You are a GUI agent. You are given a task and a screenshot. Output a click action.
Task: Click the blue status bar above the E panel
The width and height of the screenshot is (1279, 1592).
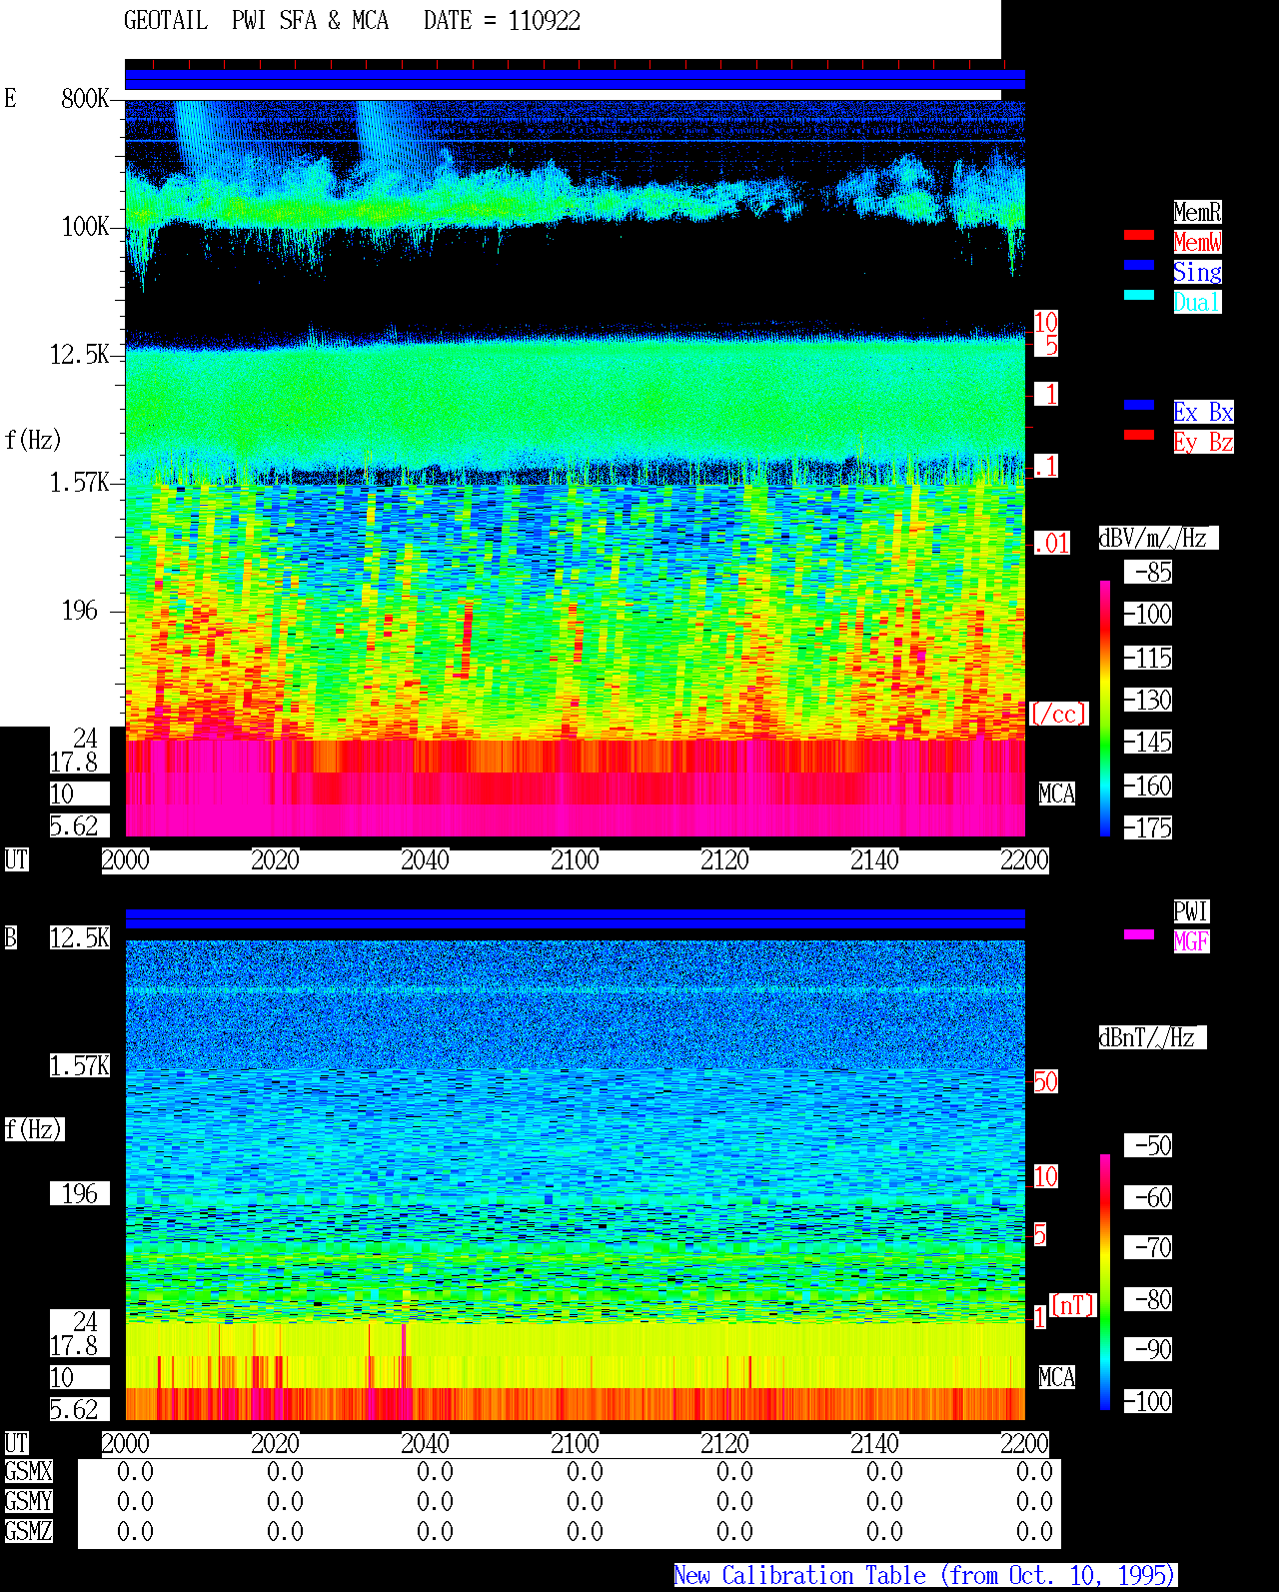point(575,80)
